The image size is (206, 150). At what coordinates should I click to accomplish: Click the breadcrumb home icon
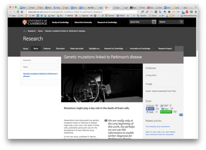(x=24, y=31)
